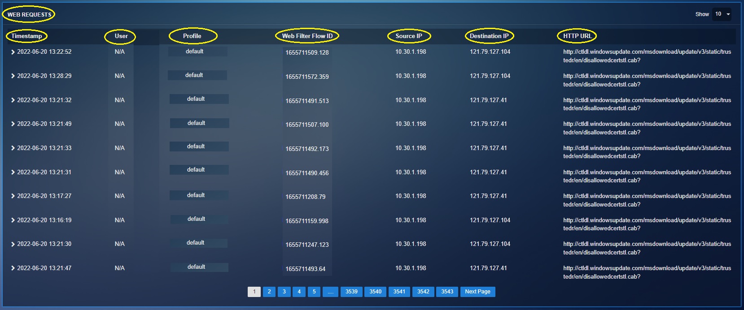Click the URL in 13:22:52 row
The image size is (744, 310).
[647, 56]
